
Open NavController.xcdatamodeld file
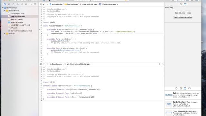pyautogui.click(x=21, y=31)
